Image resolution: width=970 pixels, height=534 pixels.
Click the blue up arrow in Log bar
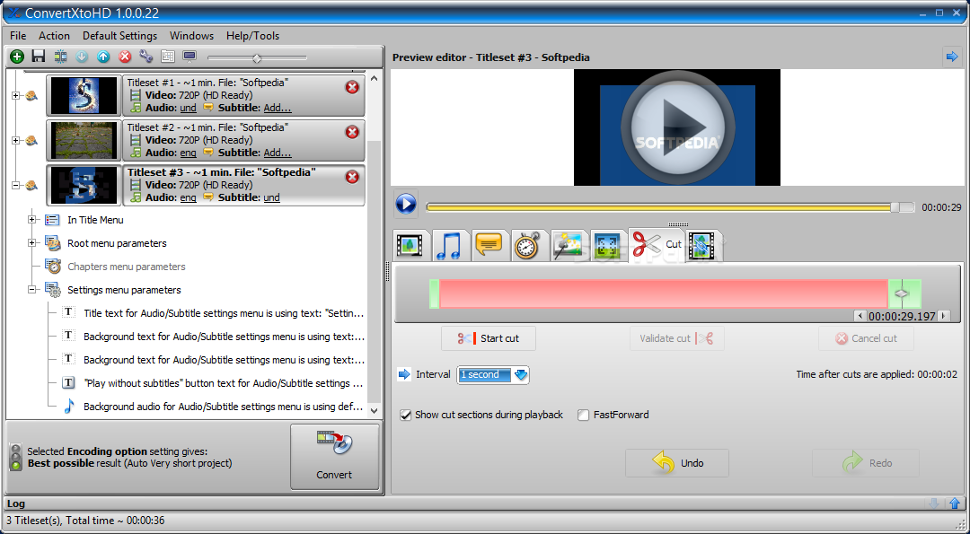[955, 503]
